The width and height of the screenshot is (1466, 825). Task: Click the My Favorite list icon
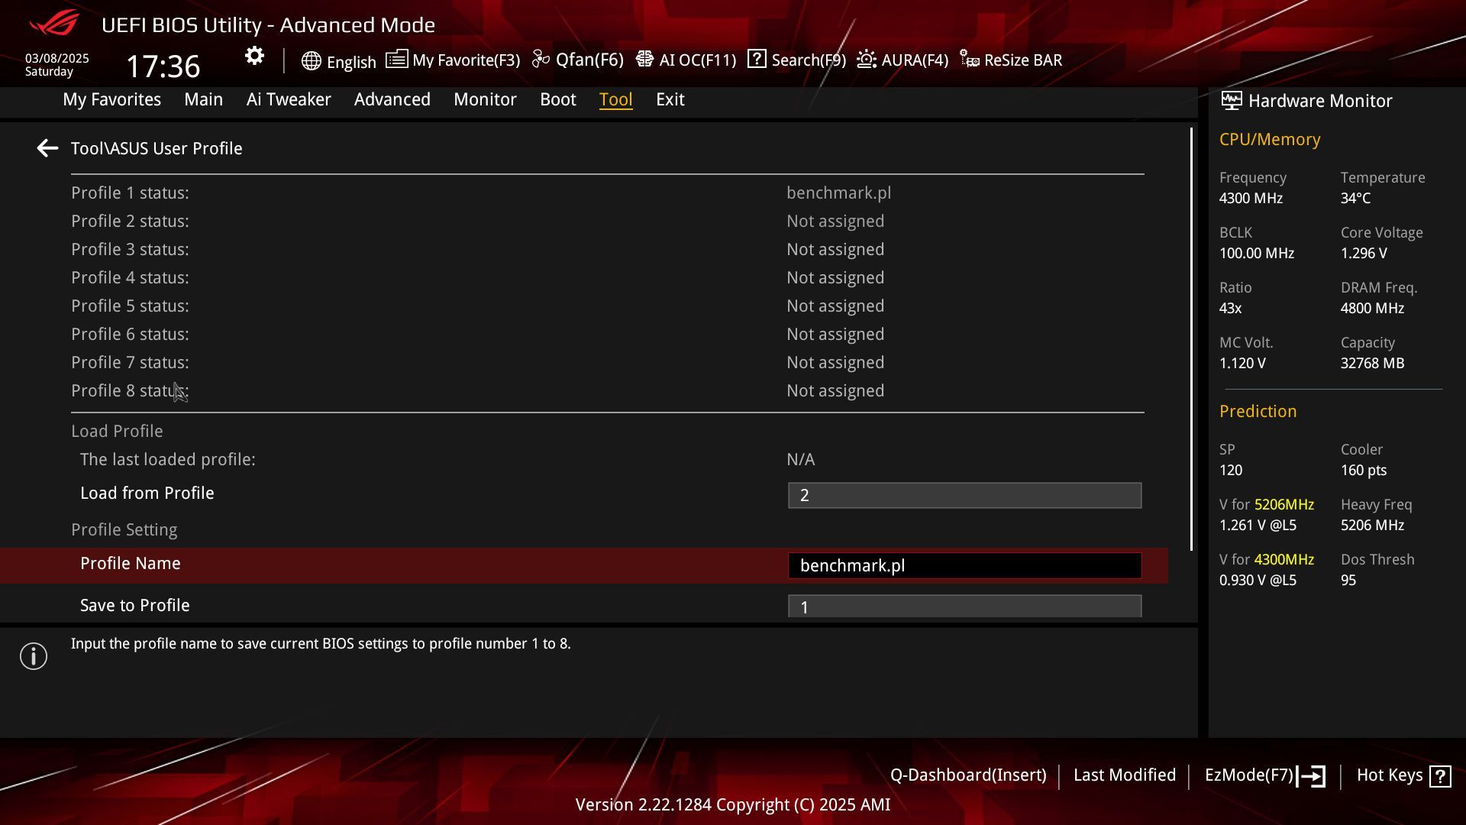click(x=396, y=60)
